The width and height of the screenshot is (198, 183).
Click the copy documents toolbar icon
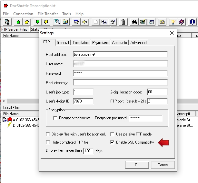104,22
